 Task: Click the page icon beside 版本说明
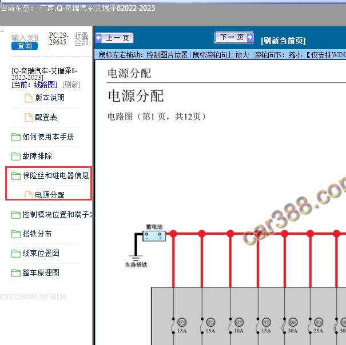click(x=29, y=98)
